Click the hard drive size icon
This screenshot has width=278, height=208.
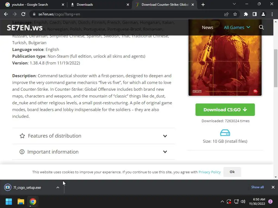pyautogui.click(x=225, y=133)
